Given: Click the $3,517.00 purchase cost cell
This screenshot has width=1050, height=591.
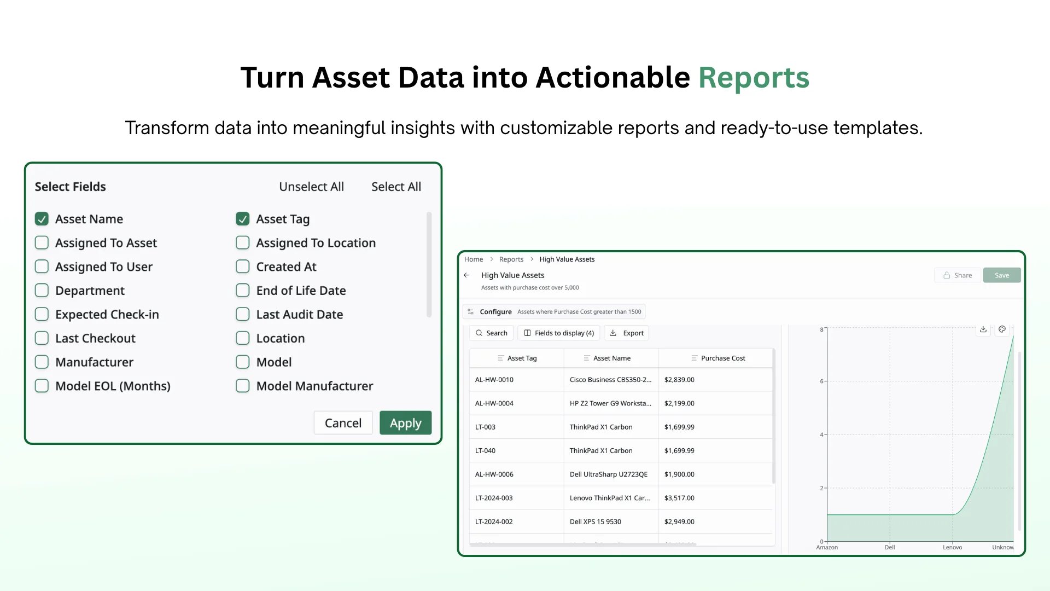Looking at the screenshot, I should [715, 498].
